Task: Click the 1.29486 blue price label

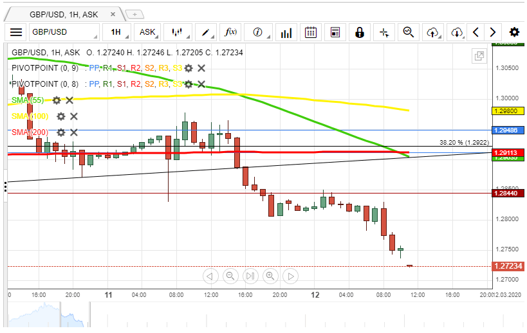Action: [508, 130]
